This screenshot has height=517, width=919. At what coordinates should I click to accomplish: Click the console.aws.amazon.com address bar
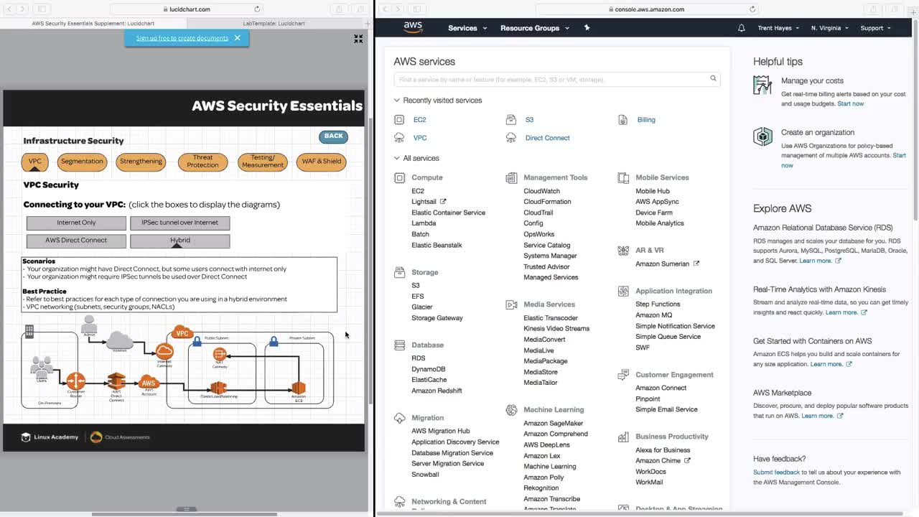[x=646, y=9]
